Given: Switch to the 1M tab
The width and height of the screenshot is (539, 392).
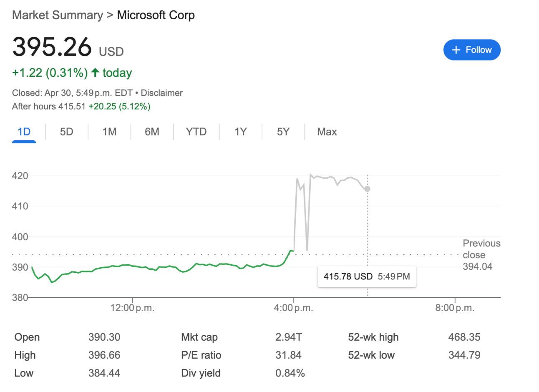Looking at the screenshot, I should point(109,132).
